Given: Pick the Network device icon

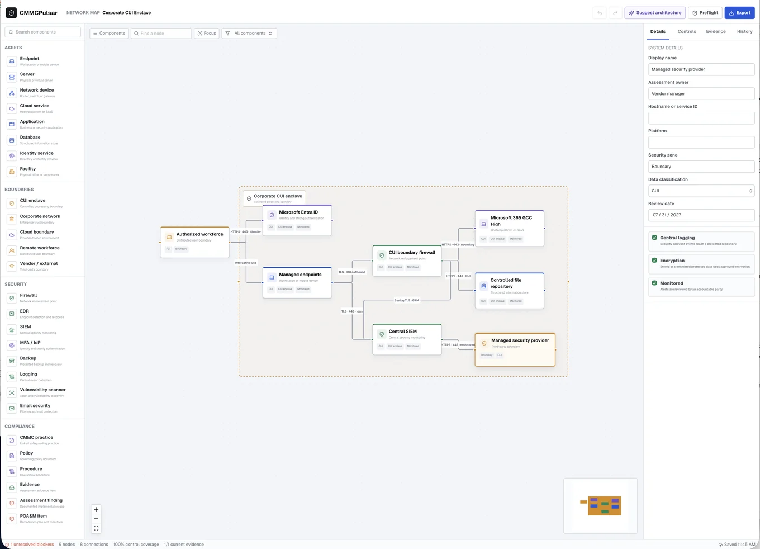Looking at the screenshot, I should (x=12, y=93).
